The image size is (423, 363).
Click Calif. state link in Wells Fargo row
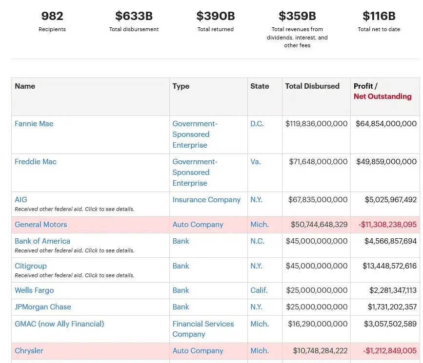point(259,290)
